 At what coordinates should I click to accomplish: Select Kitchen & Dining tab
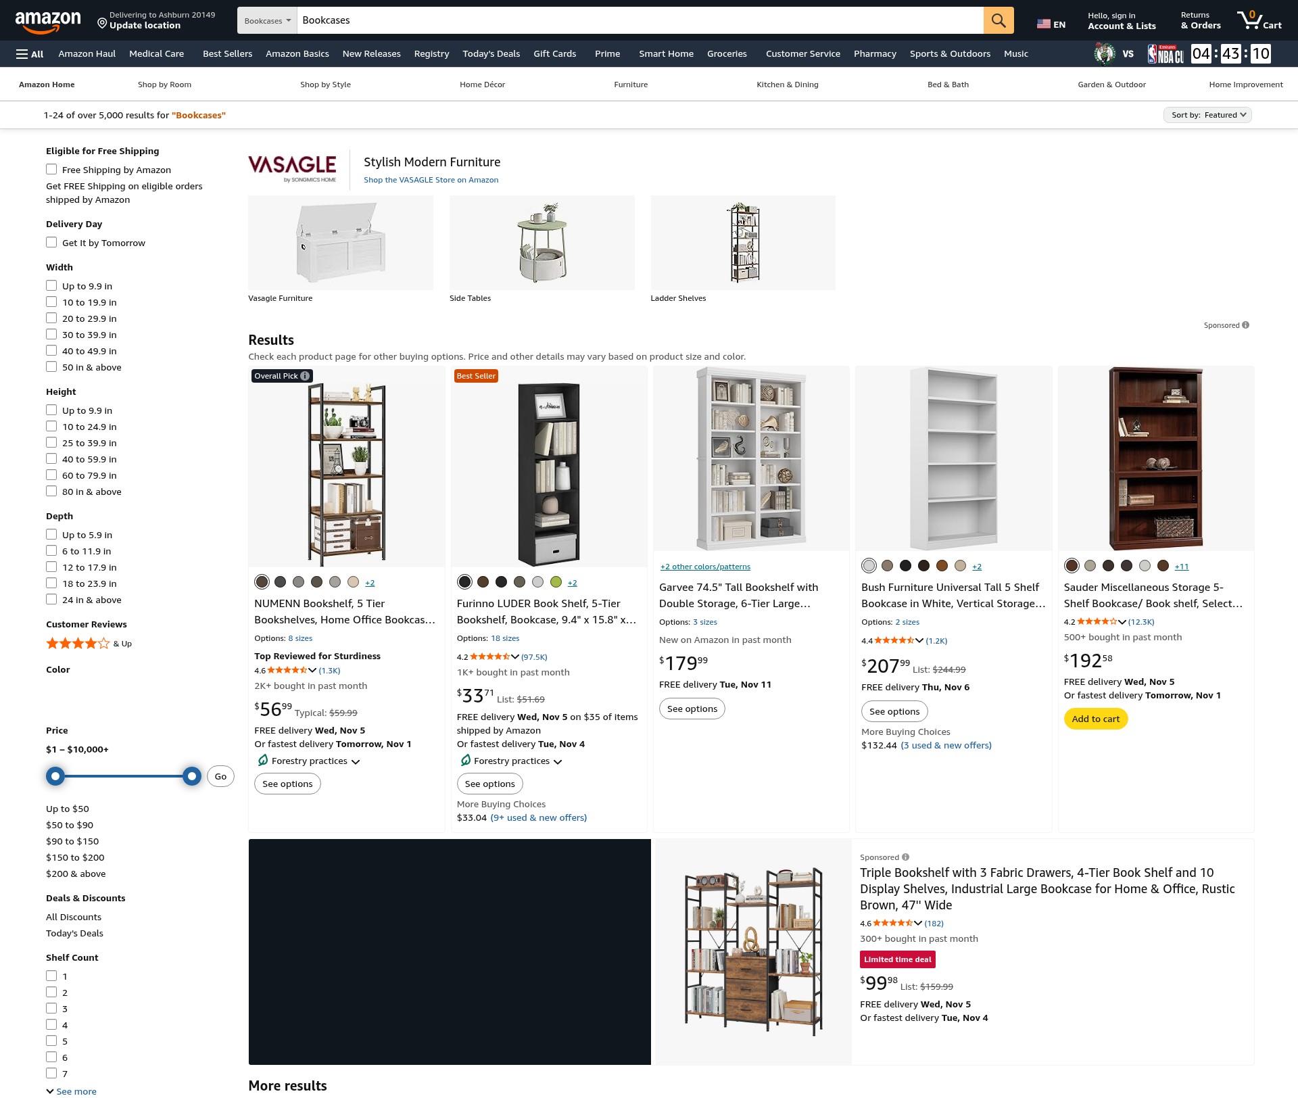(788, 85)
